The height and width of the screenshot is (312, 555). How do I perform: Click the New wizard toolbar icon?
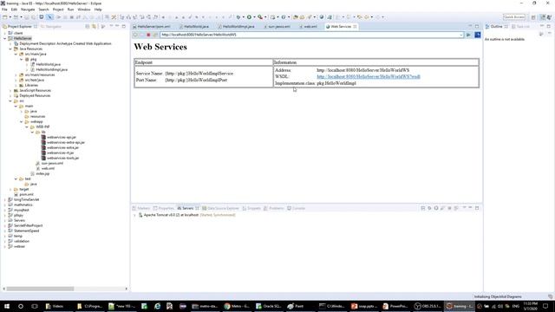coord(5,17)
